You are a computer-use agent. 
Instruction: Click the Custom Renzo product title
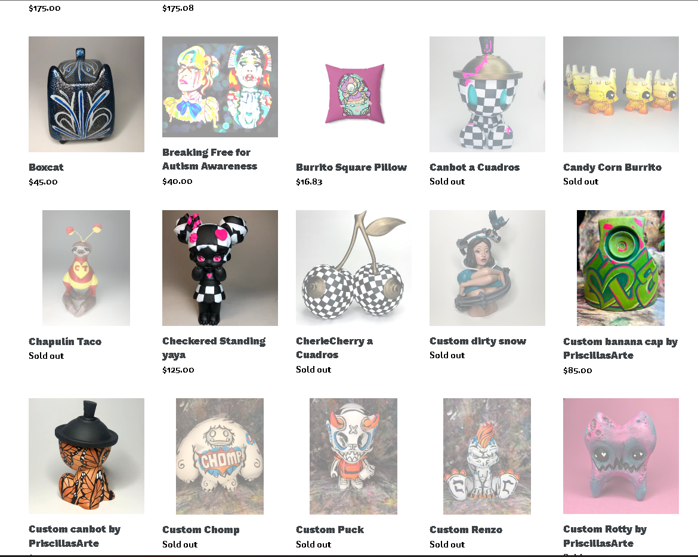[465, 530]
